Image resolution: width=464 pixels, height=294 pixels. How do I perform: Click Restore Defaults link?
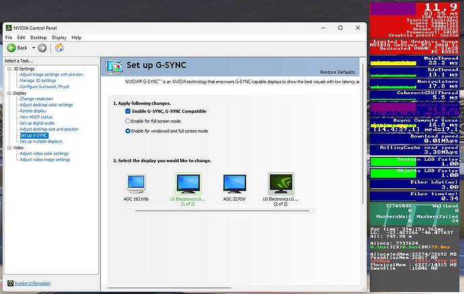point(338,72)
